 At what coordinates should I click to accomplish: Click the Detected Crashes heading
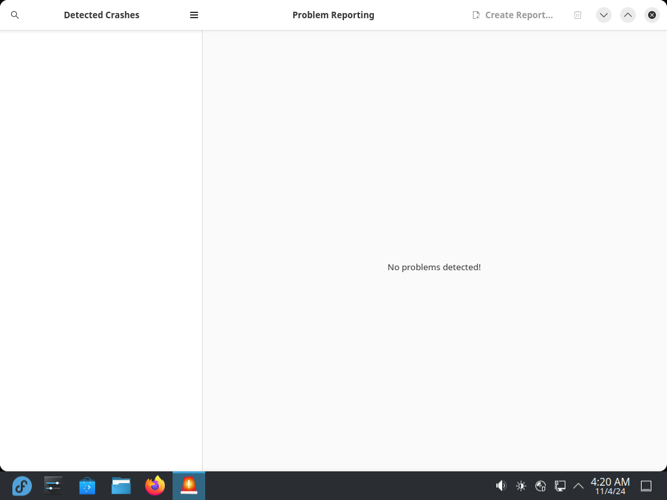click(x=102, y=15)
